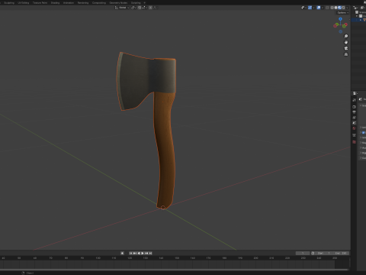Jump to the next keyframe
366x275 pixels.
pos(146,253)
